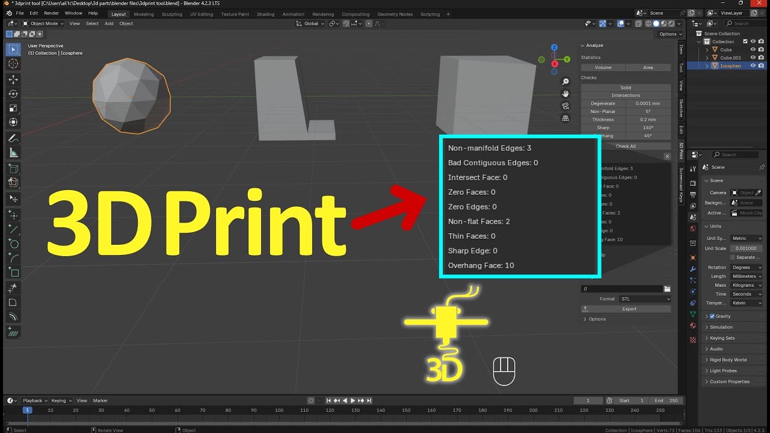Toggle Icosphere eye visibility icon

click(753, 66)
